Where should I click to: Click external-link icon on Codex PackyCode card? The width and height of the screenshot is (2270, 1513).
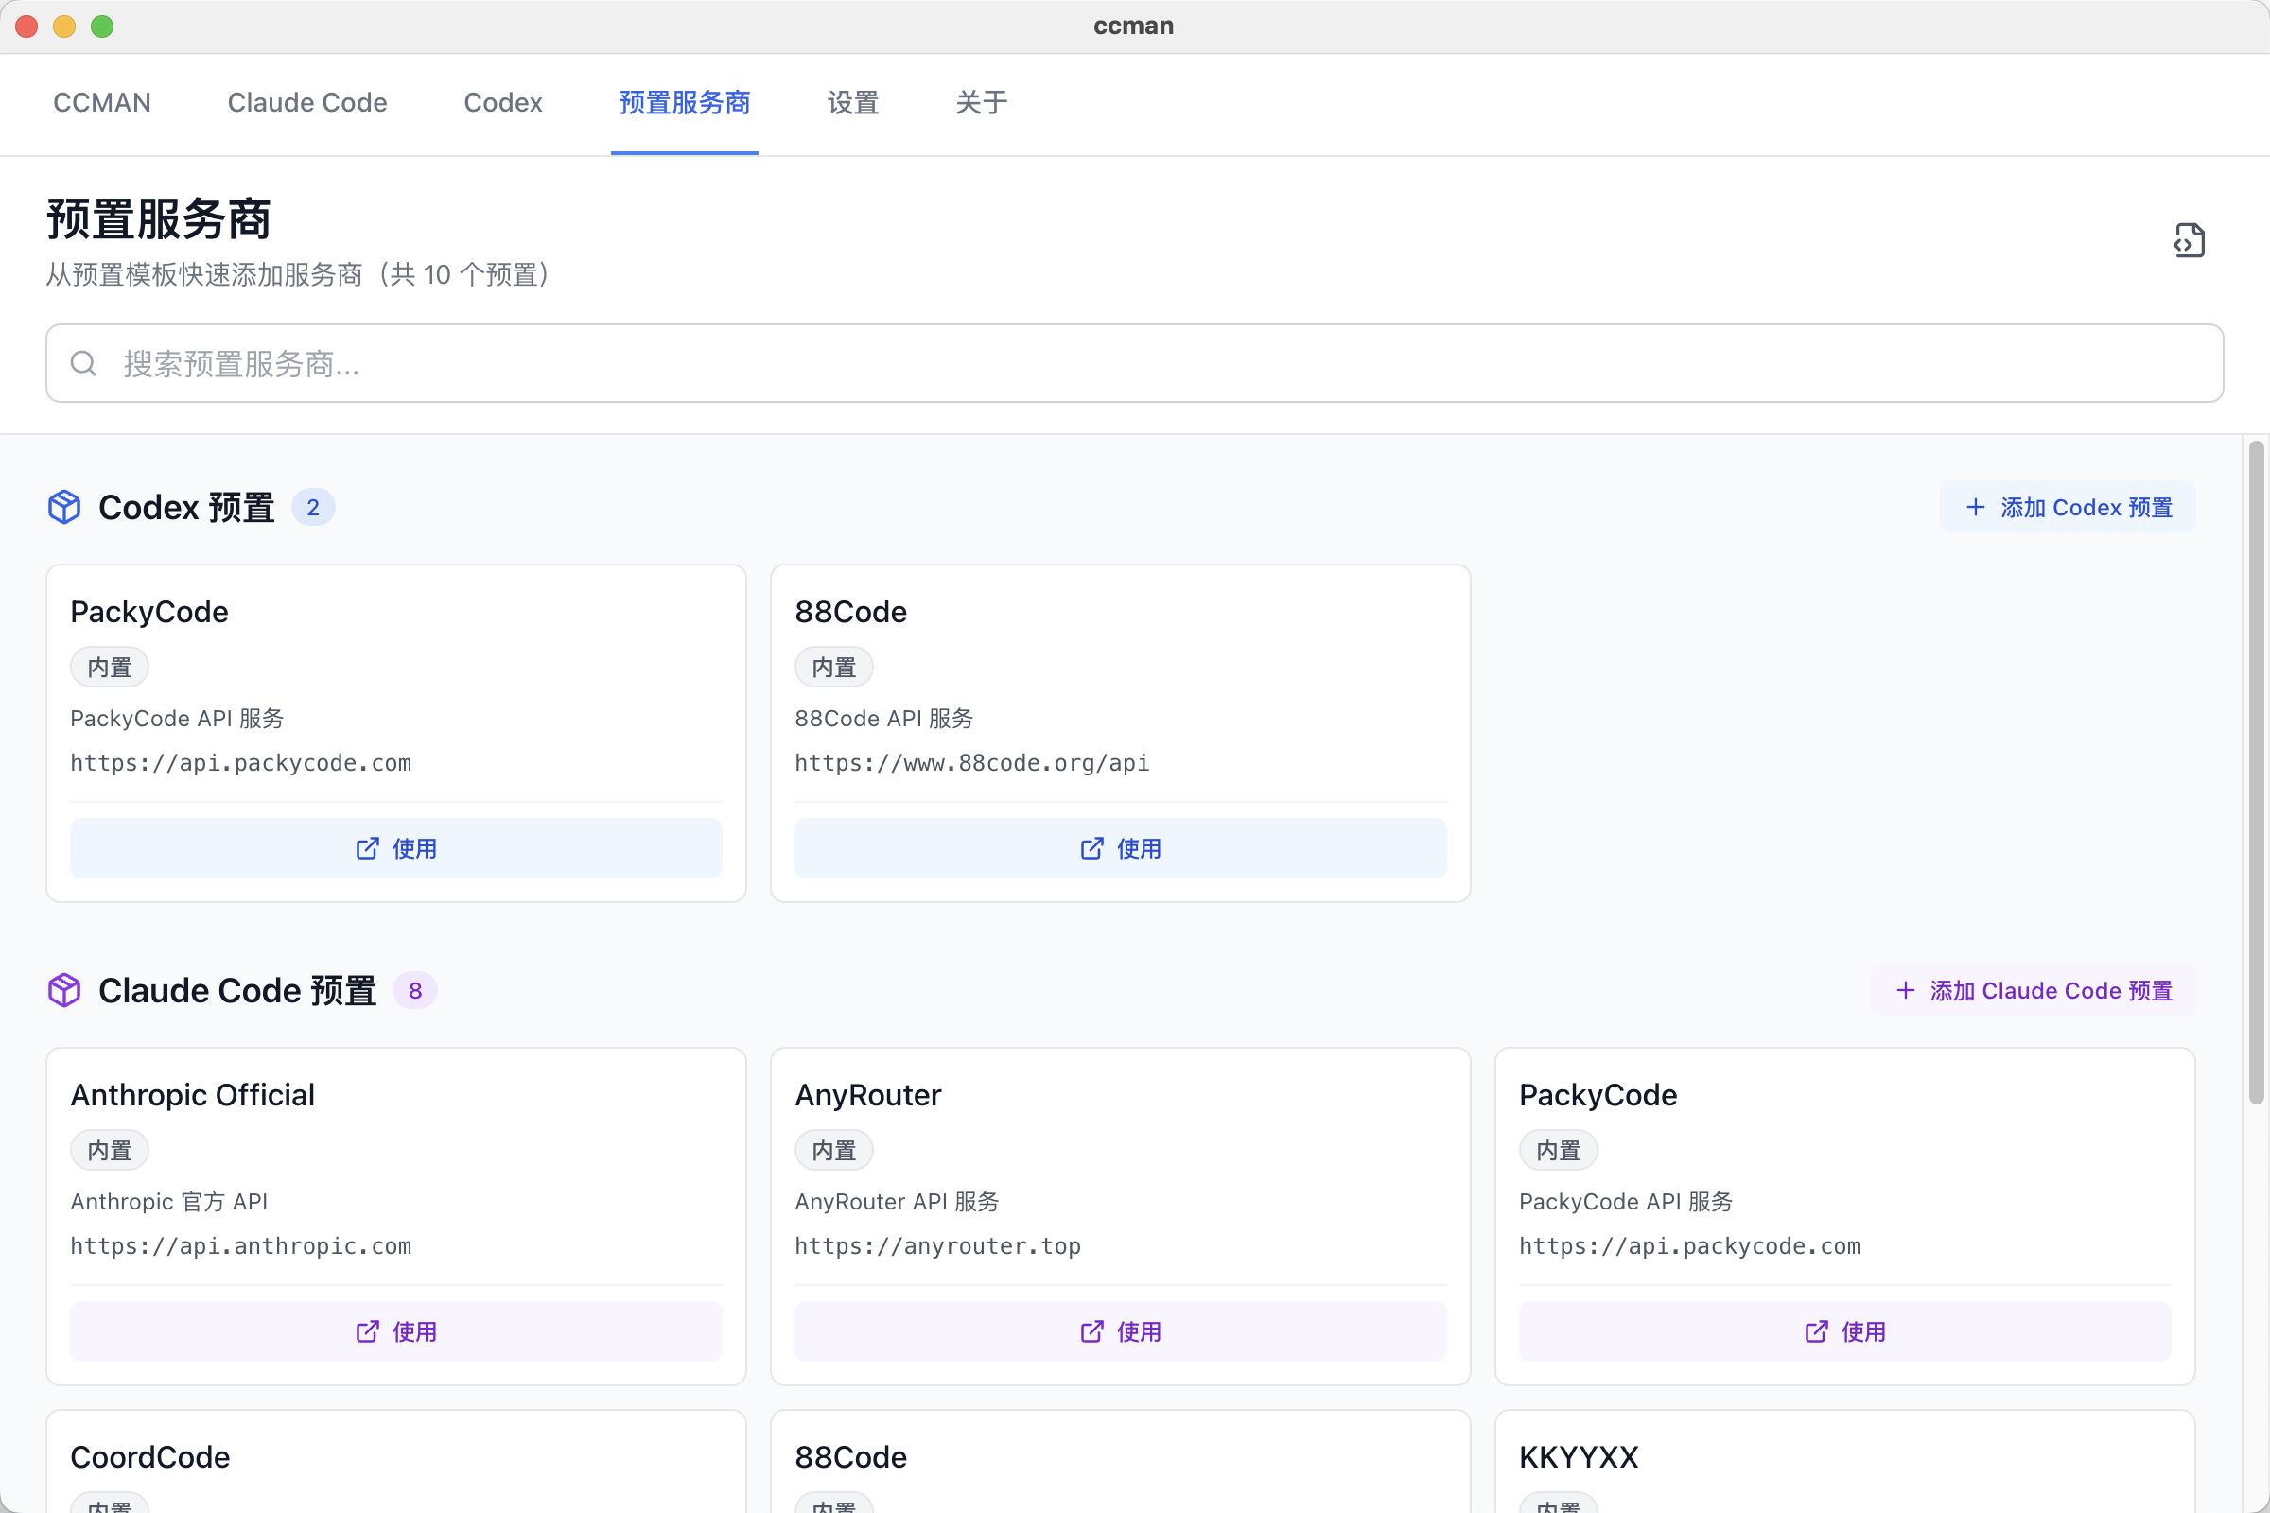(x=368, y=848)
